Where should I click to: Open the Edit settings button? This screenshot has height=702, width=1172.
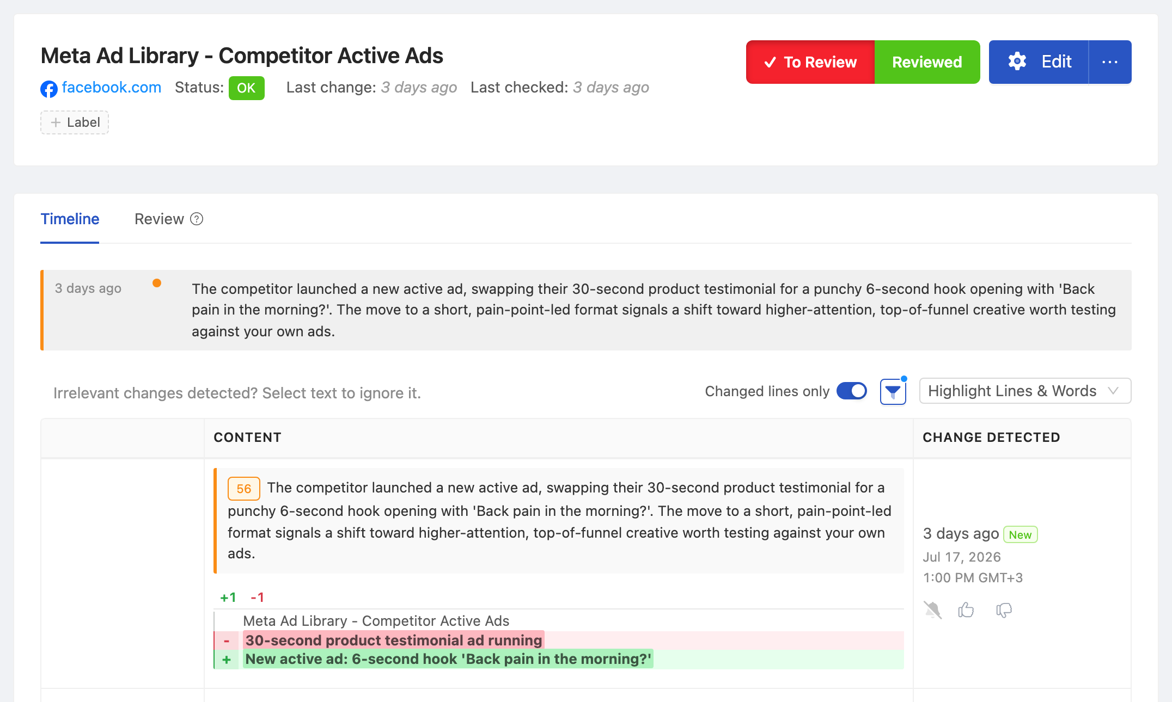coord(1039,62)
